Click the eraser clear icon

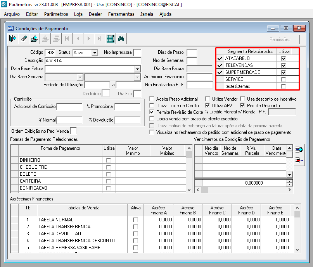(24, 39)
